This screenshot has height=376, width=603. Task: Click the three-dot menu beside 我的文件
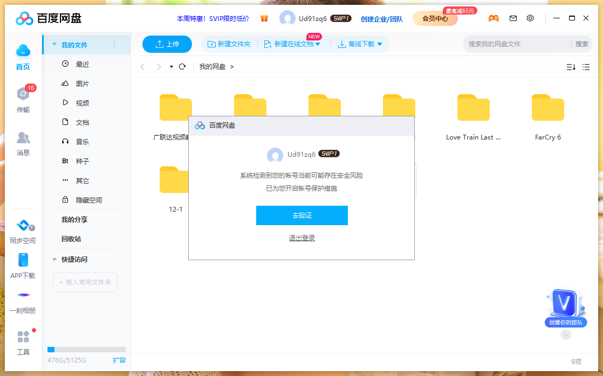point(114,45)
